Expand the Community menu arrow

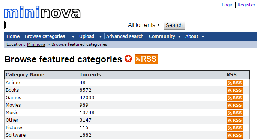click(179, 36)
